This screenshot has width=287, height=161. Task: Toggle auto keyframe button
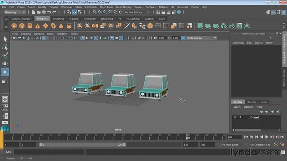pos(276,144)
